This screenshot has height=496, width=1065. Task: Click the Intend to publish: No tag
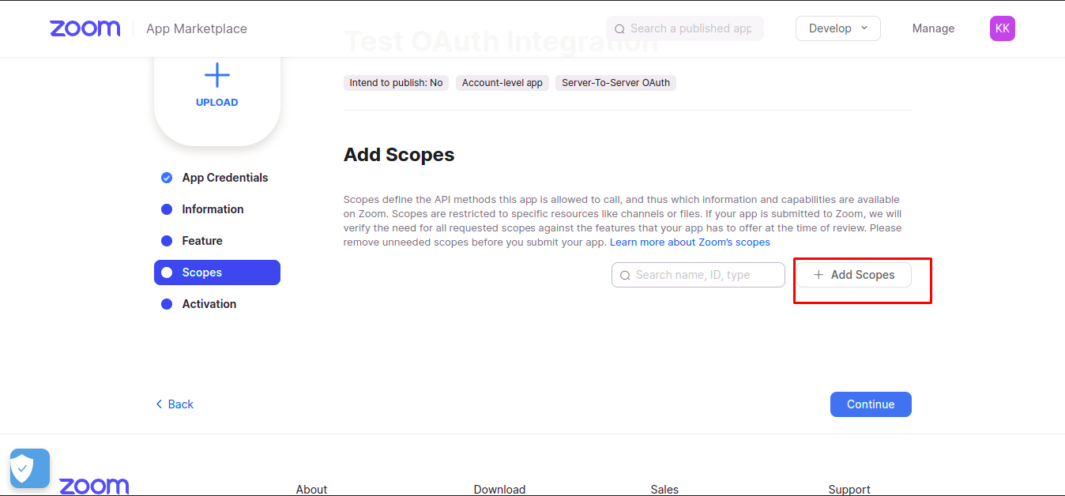click(396, 83)
